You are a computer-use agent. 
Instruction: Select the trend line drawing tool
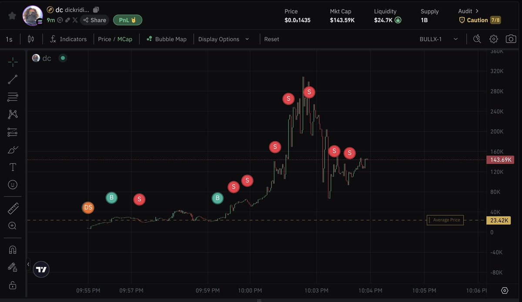13,79
